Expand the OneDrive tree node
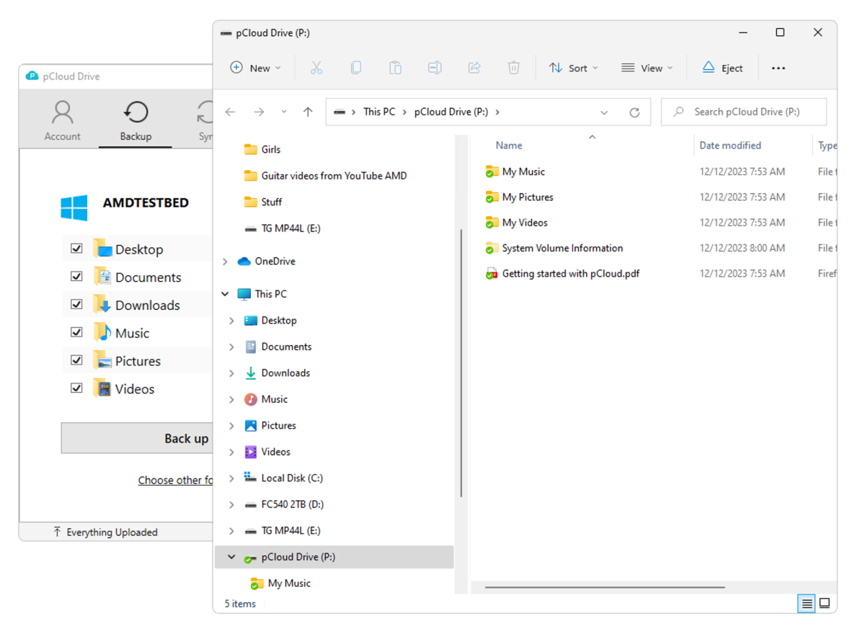Screen dimensions: 865x632 (225, 262)
